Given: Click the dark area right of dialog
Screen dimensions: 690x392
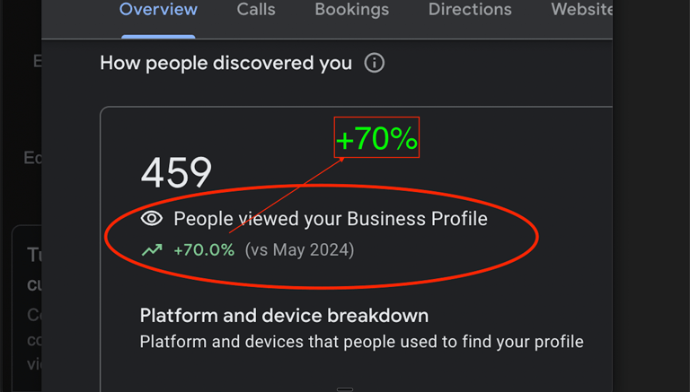Looking at the screenshot, I should tap(651, 196).
